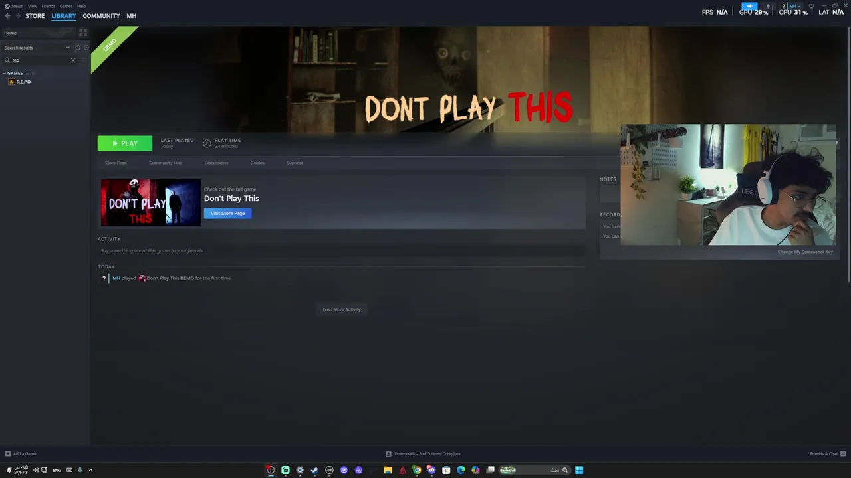Click the red Adobe taskbar icon
The image size is (851, 478).
click(402, 470)
